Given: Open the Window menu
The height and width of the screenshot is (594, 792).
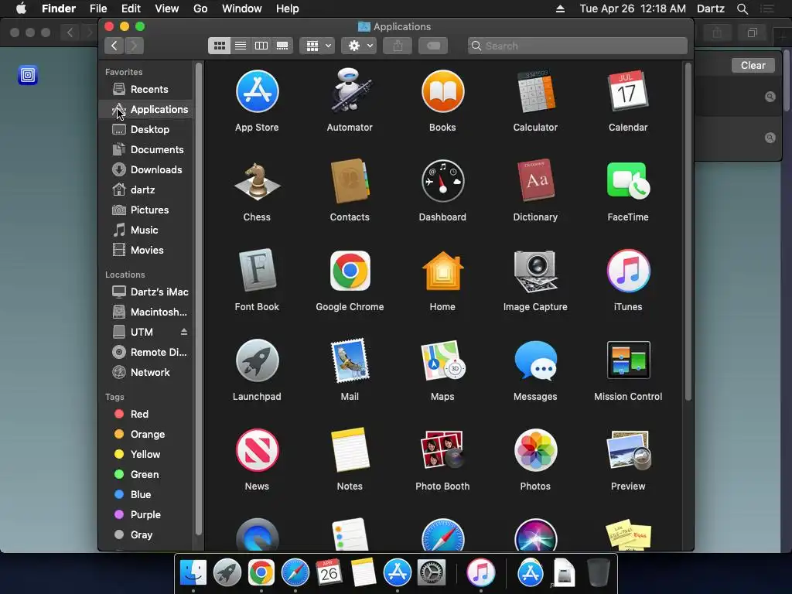Looking at the screenshot, I should (242, 9).
